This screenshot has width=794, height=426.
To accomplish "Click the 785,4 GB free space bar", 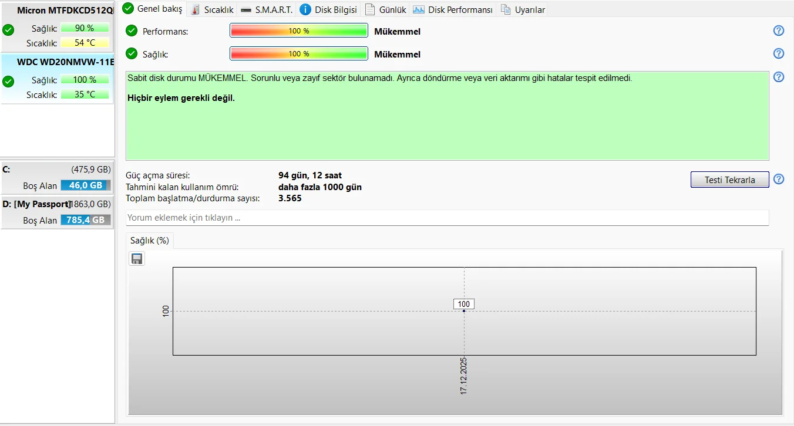I will coord(85,220).
